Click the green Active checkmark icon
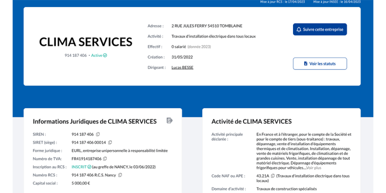Image resolution: width=386 pixels, height=193 pixels. 105,56
